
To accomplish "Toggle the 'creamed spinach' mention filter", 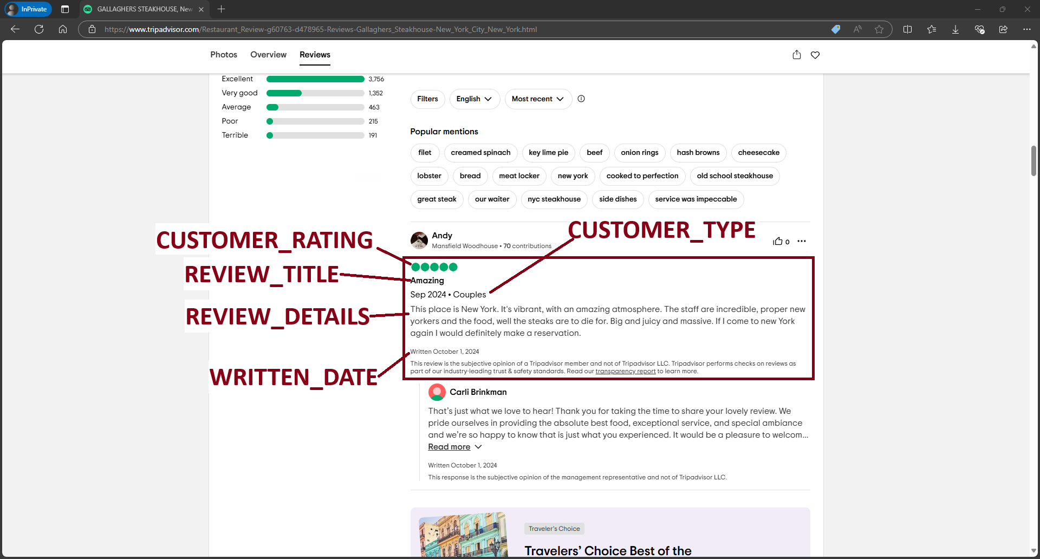I will pos(480,153).
